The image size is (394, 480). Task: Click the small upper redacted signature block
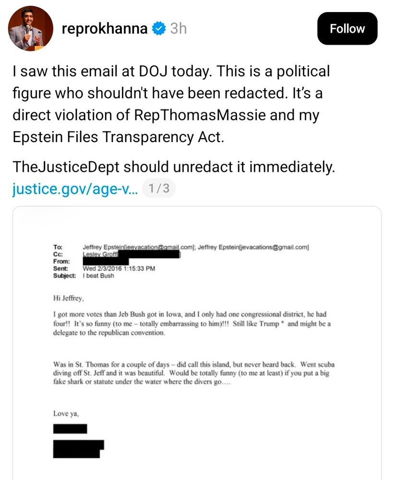(70, 429)
